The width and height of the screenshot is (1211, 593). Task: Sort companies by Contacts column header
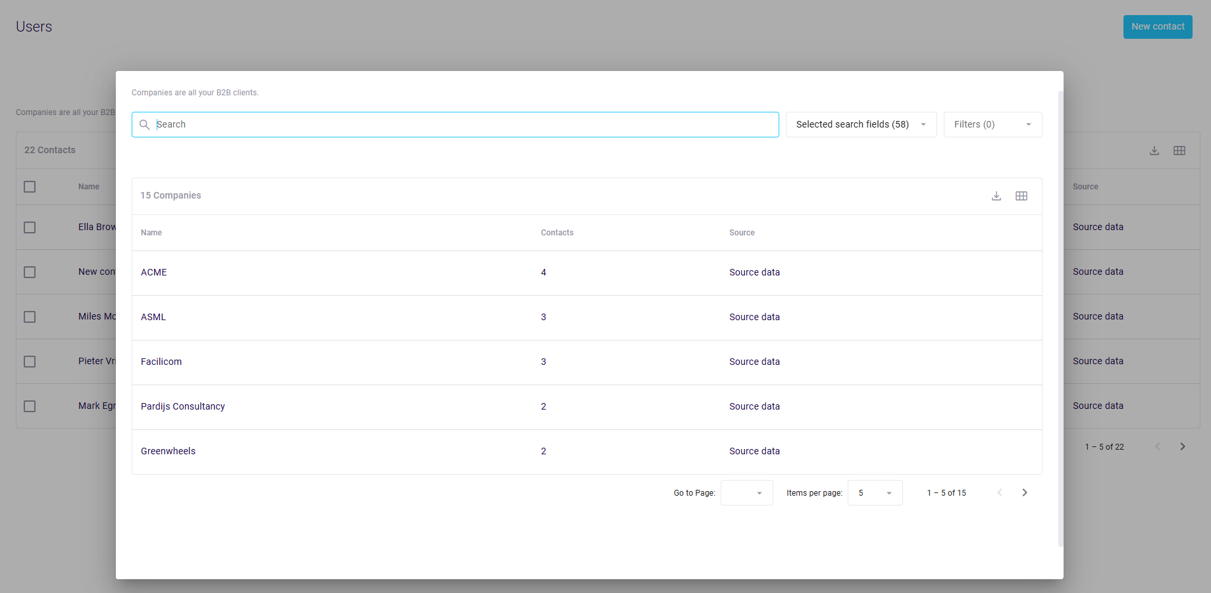click(x=557, y=233)
